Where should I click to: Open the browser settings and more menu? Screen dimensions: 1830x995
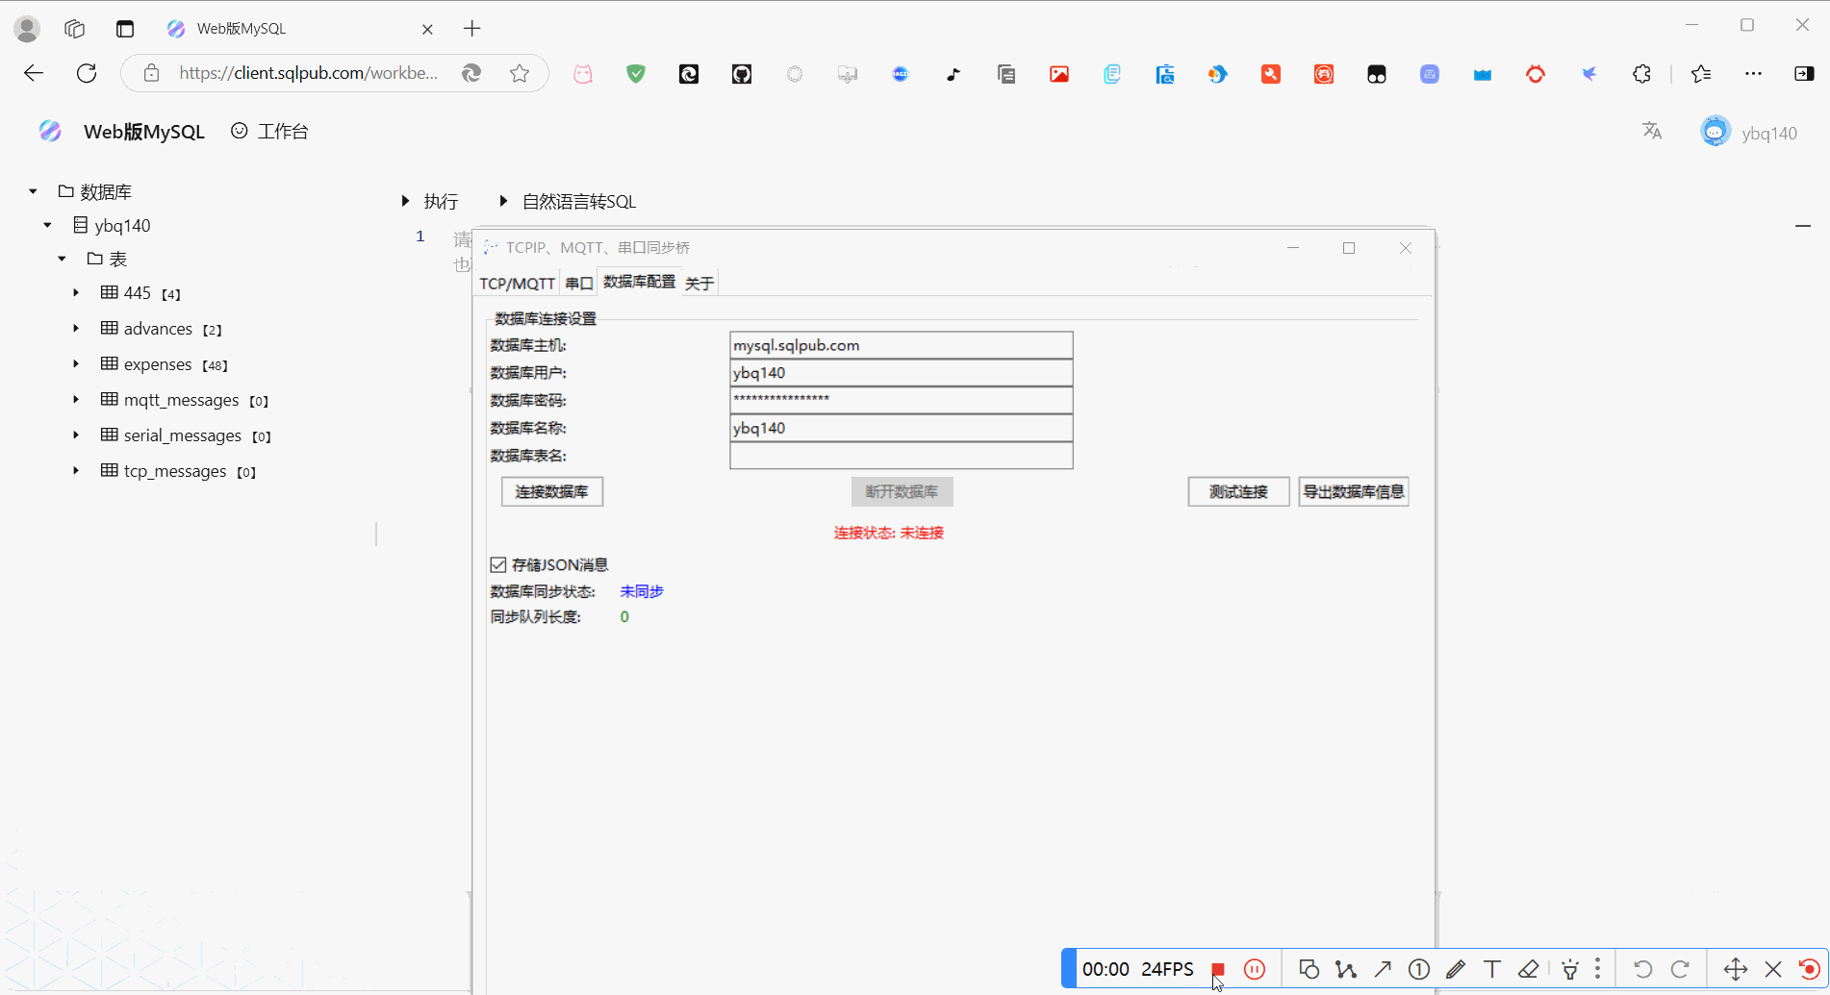pyautogui.click(x=1754, y=74)
